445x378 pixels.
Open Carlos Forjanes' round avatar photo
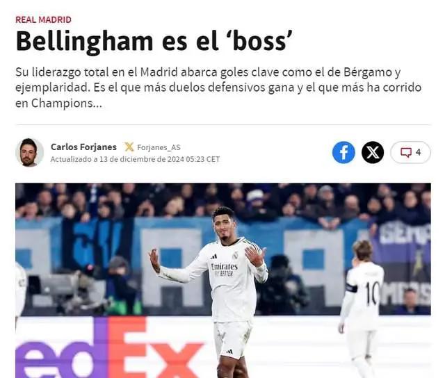tap(29, 152)
